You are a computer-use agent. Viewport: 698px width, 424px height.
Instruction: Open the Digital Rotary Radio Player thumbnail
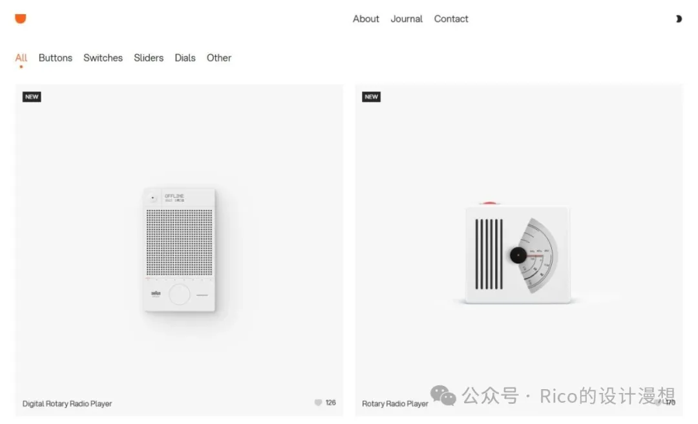[x=180, y=249]
